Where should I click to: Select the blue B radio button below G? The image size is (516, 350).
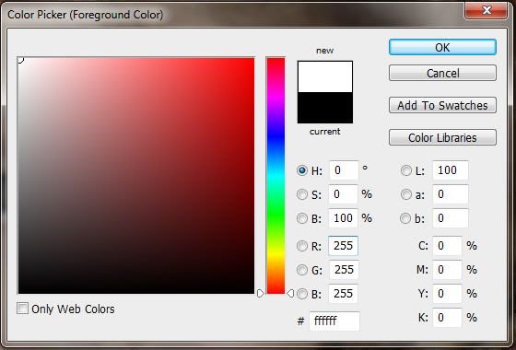click(302, 294)
